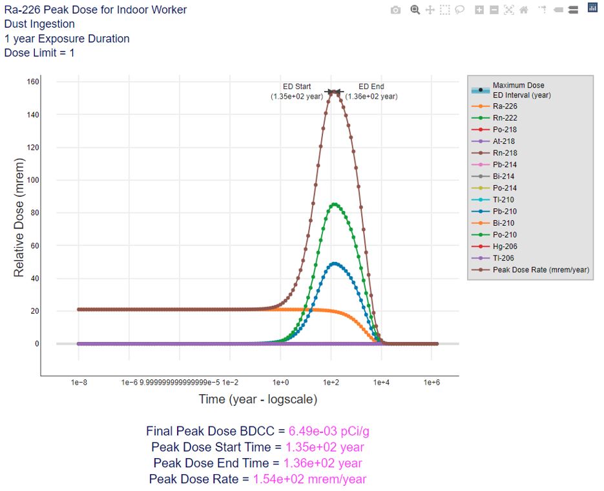Enable compare data on hover

pyautogui.click(x=572, y=10)
